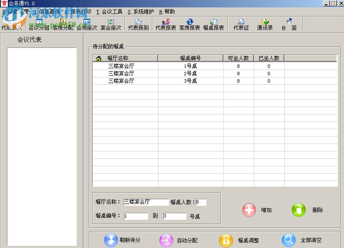The image size is (344, 248).
Task: Open the 信息查询 menu
Action: point(47,12)
